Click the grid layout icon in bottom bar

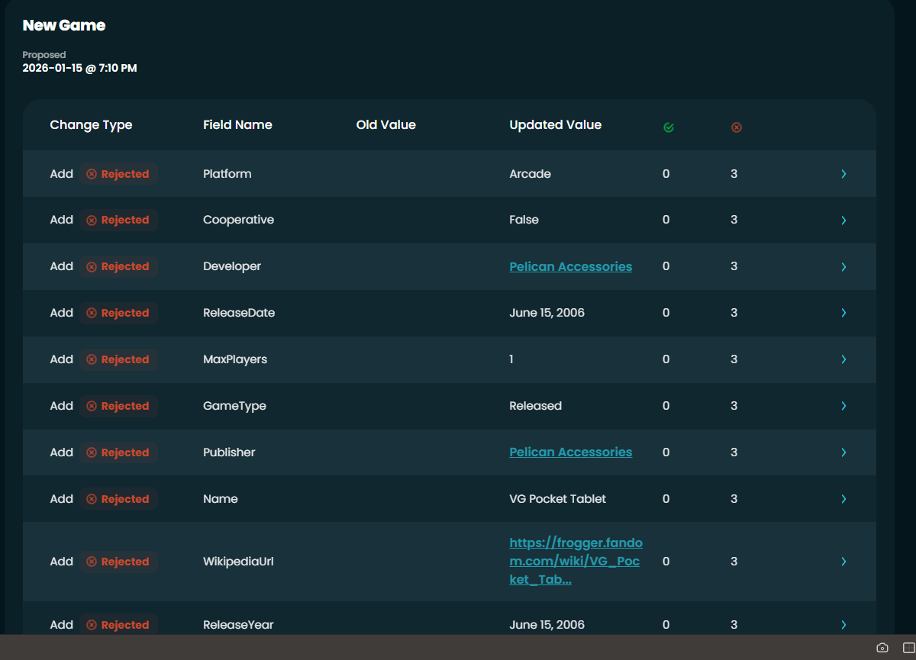pyautogui.click(x=908, y=648)
